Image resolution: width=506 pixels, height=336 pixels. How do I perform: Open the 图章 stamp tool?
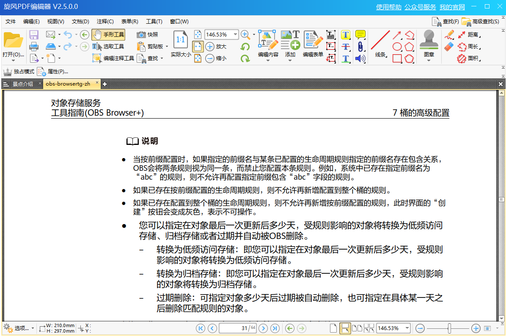click(429, 44)
